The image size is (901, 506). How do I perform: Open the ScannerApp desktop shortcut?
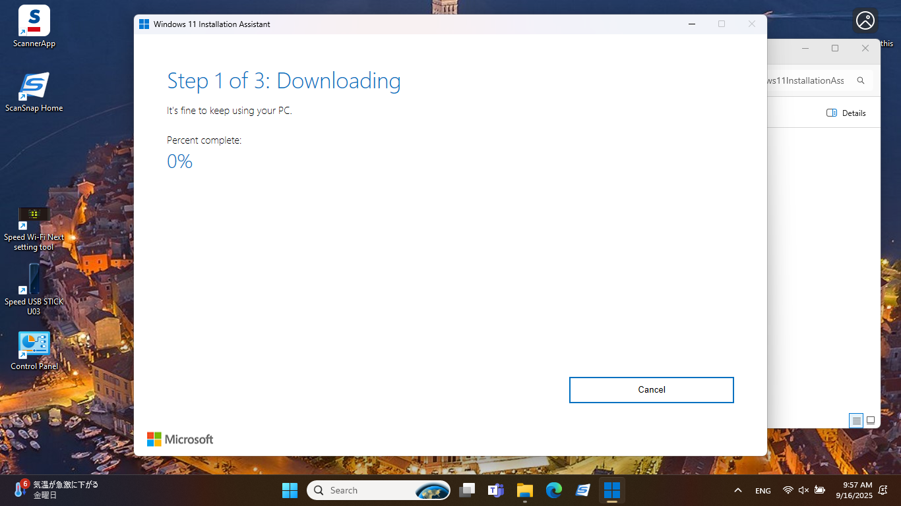click(34, 22)
